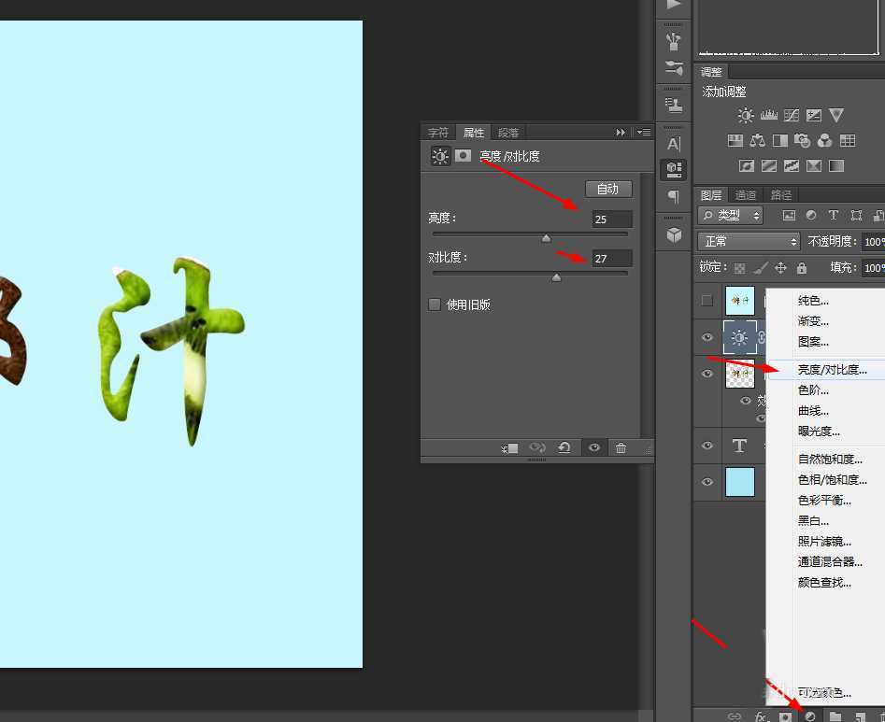Expand the 类型 layer filter dropdown
This screenshot has width=885, height=722.
pos(731,215)
